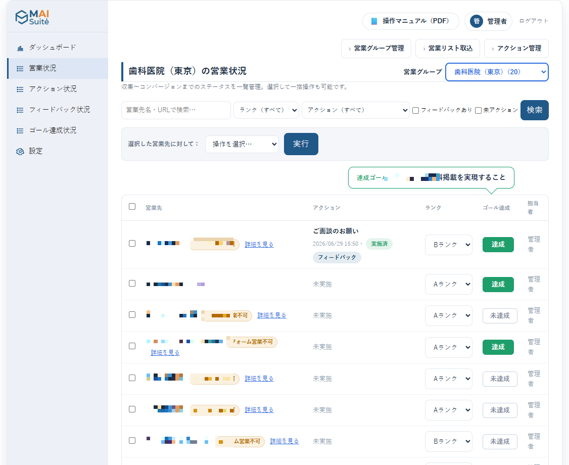Screen dimensions: 569x465
Task: Click the 検索 button
Action: tap(534, 110)
